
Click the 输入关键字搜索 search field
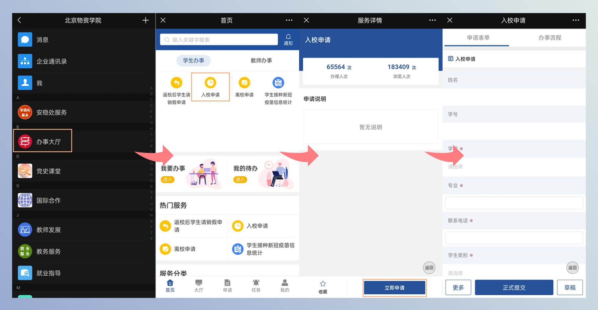pos(219,40)
